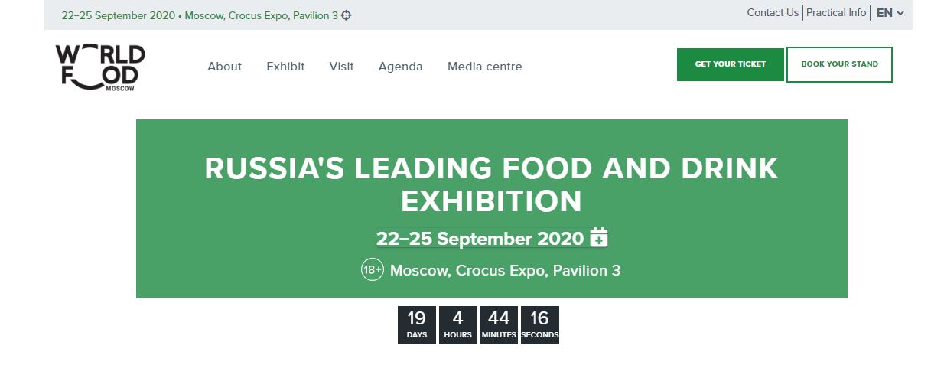Open the Exhibit menu
This screenshot has width=944, height=388.
click(x=285, y=67)
